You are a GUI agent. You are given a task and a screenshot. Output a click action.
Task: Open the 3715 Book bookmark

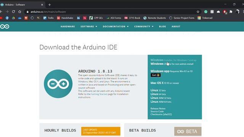[x=132, y=18]
